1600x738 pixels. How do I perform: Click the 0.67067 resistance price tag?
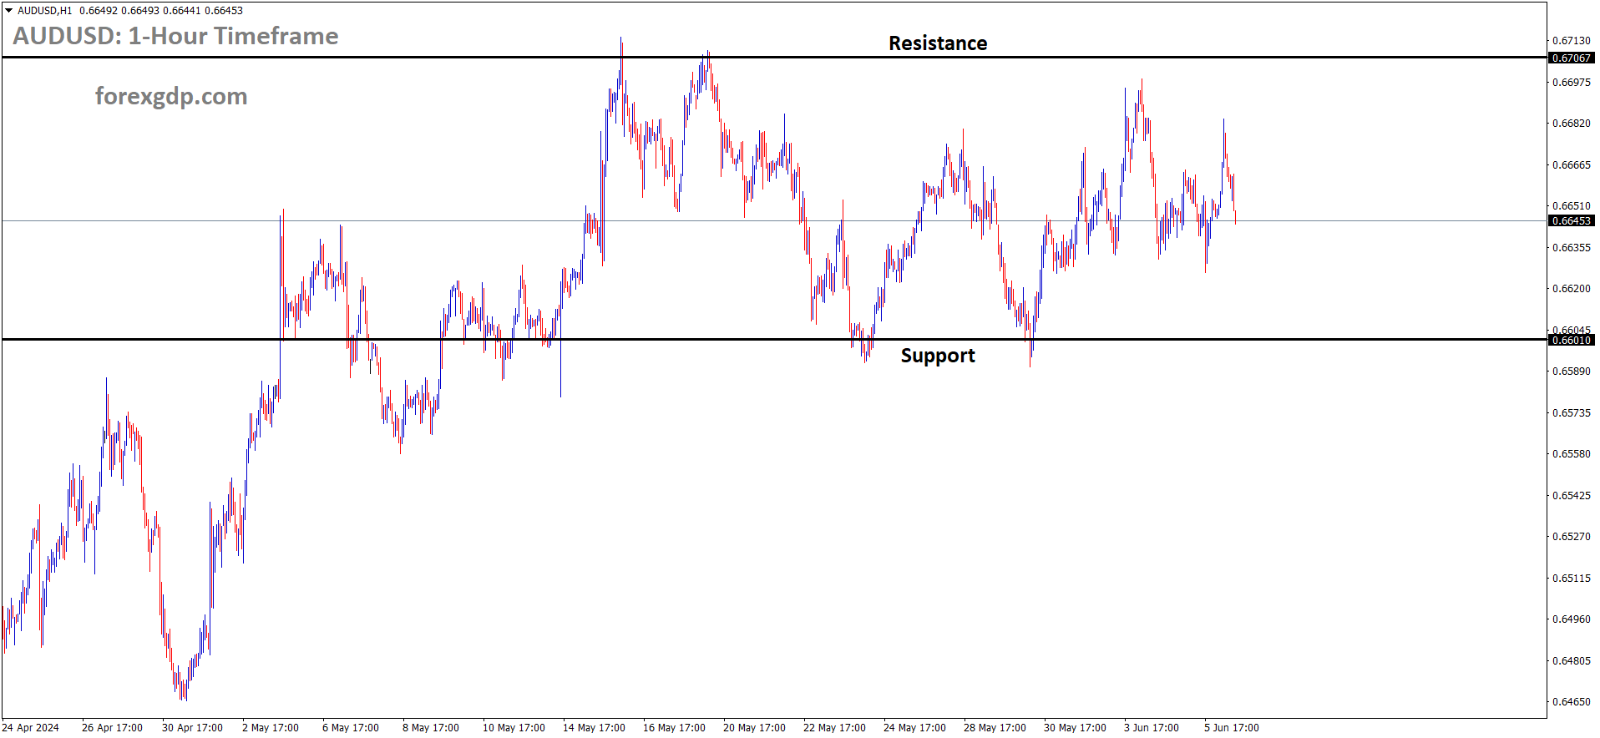(1571, 58)
